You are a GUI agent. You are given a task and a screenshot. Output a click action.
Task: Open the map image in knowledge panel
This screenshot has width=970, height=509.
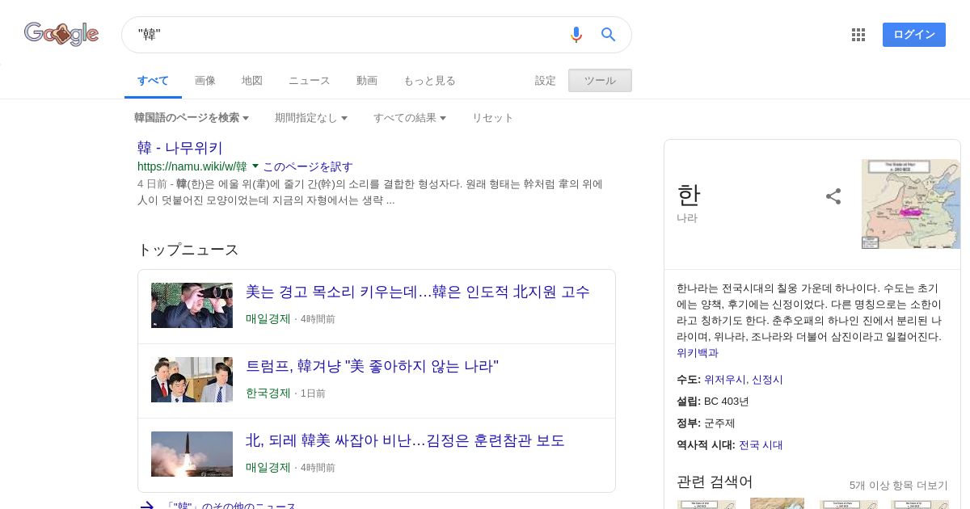click(911, 204)
